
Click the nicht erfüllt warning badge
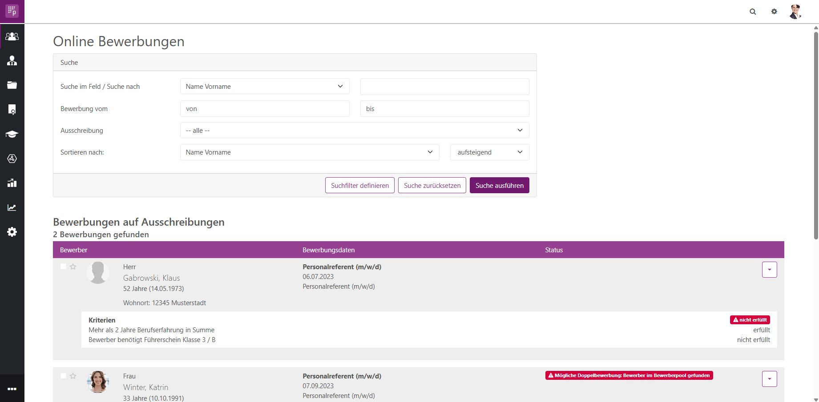(x=750, y=320)
